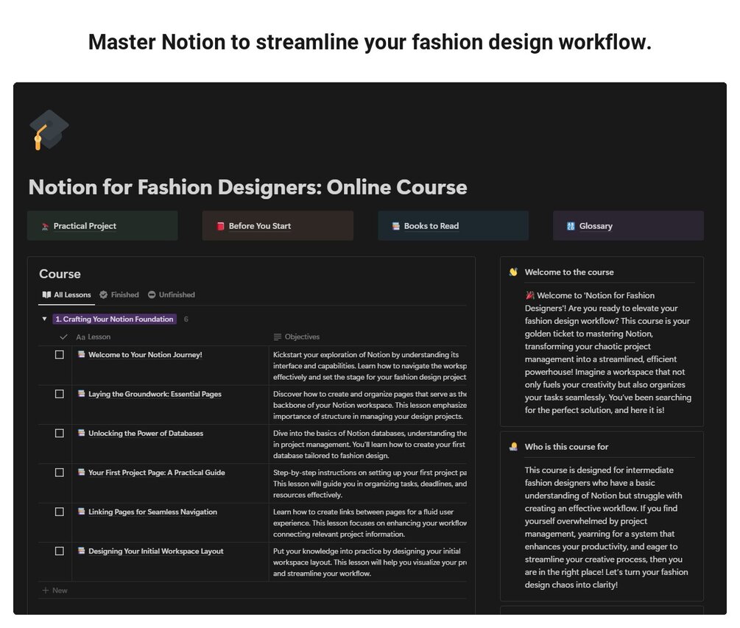
Task: Switch to the Unfinished tab
Action: [172, 295]
